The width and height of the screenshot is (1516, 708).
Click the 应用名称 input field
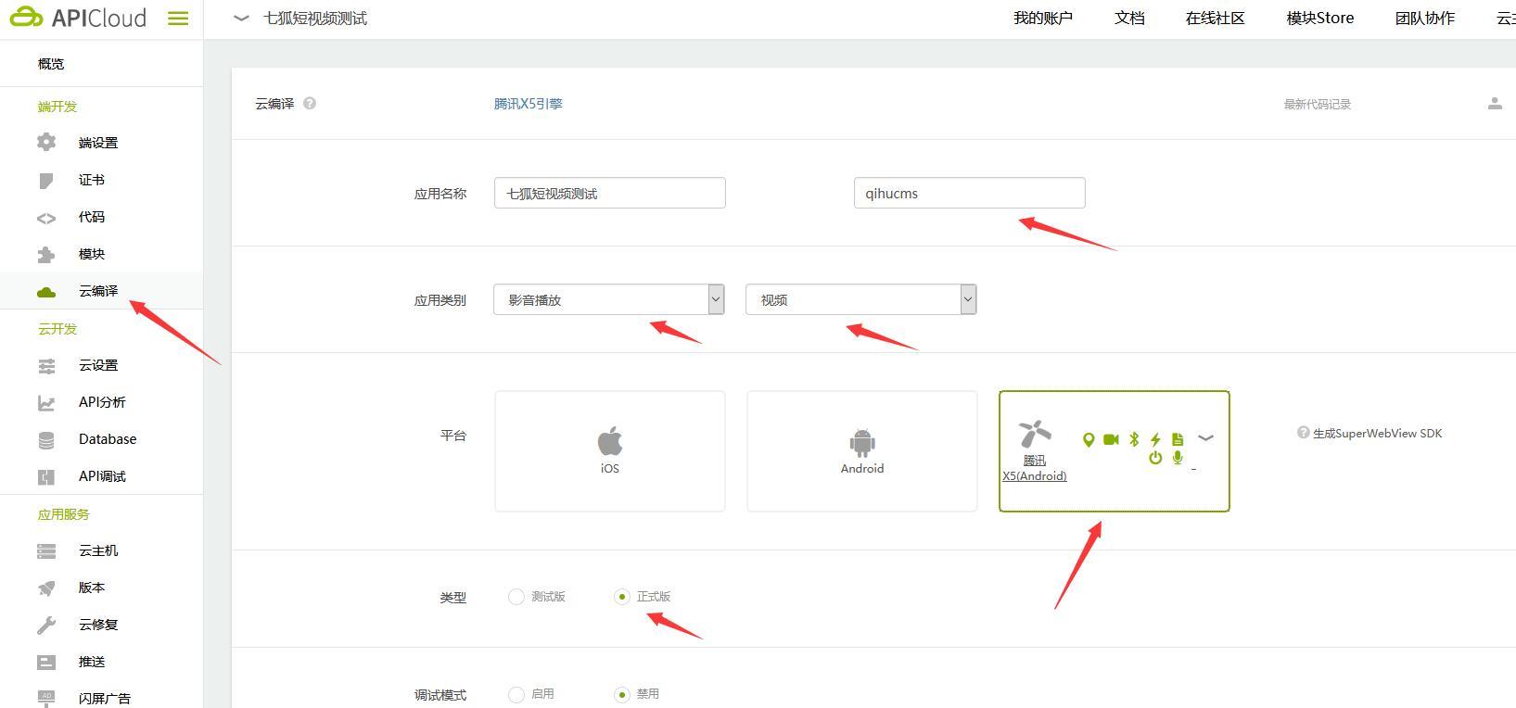[610, 193]
